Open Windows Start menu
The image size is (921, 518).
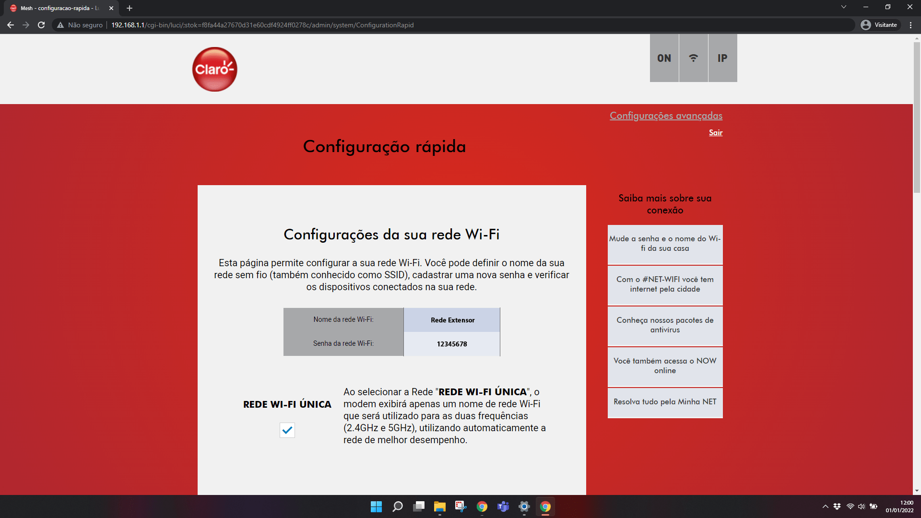point(376,506)
